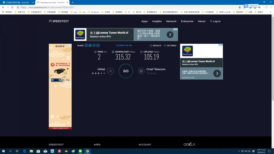Click the ACCOUNT footer heading
The image size is (274, 154).
pyautogui.click(x=145, y=144)
